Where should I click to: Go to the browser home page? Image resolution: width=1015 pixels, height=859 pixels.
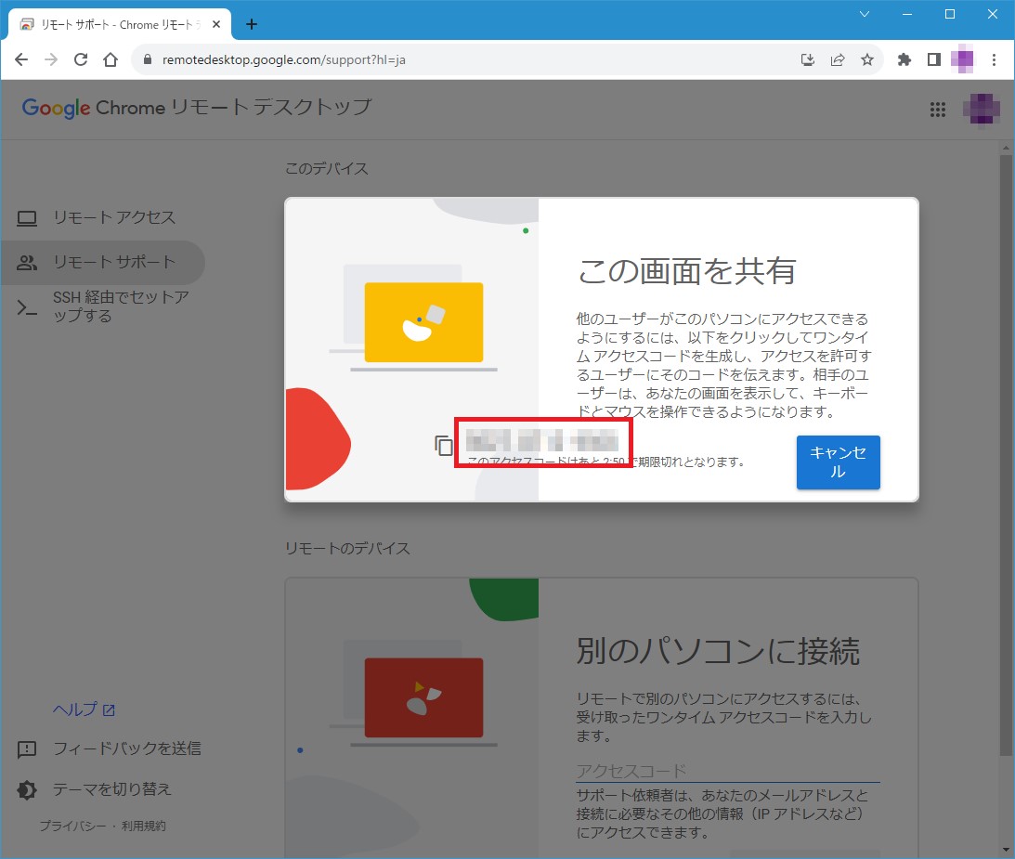(111, 59)
